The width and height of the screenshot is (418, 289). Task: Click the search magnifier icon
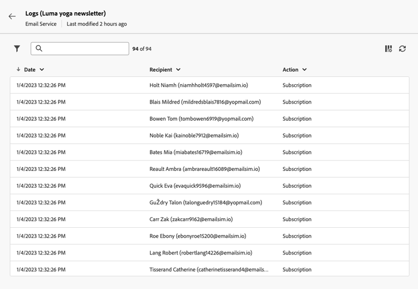(x=39, y=49)
